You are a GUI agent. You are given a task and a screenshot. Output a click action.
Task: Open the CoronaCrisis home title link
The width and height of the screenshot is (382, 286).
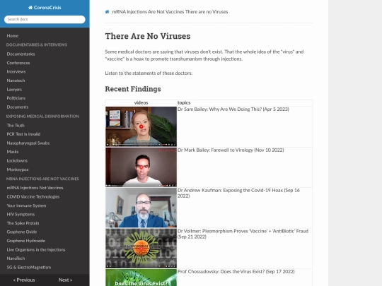click(x=45, y=8)
